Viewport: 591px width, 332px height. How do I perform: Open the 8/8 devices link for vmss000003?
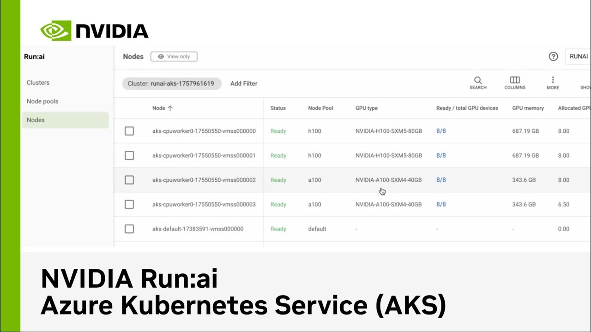coord(441,204)
